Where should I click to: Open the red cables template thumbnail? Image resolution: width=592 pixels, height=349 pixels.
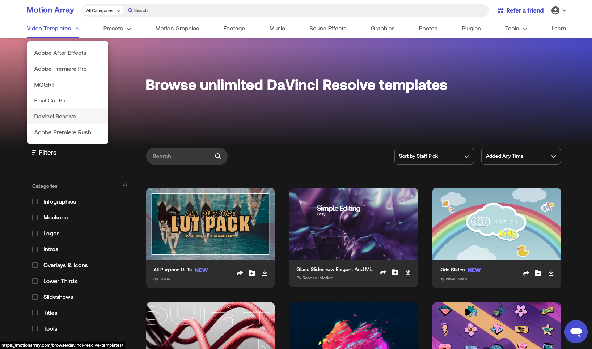(x=210, y=326)
